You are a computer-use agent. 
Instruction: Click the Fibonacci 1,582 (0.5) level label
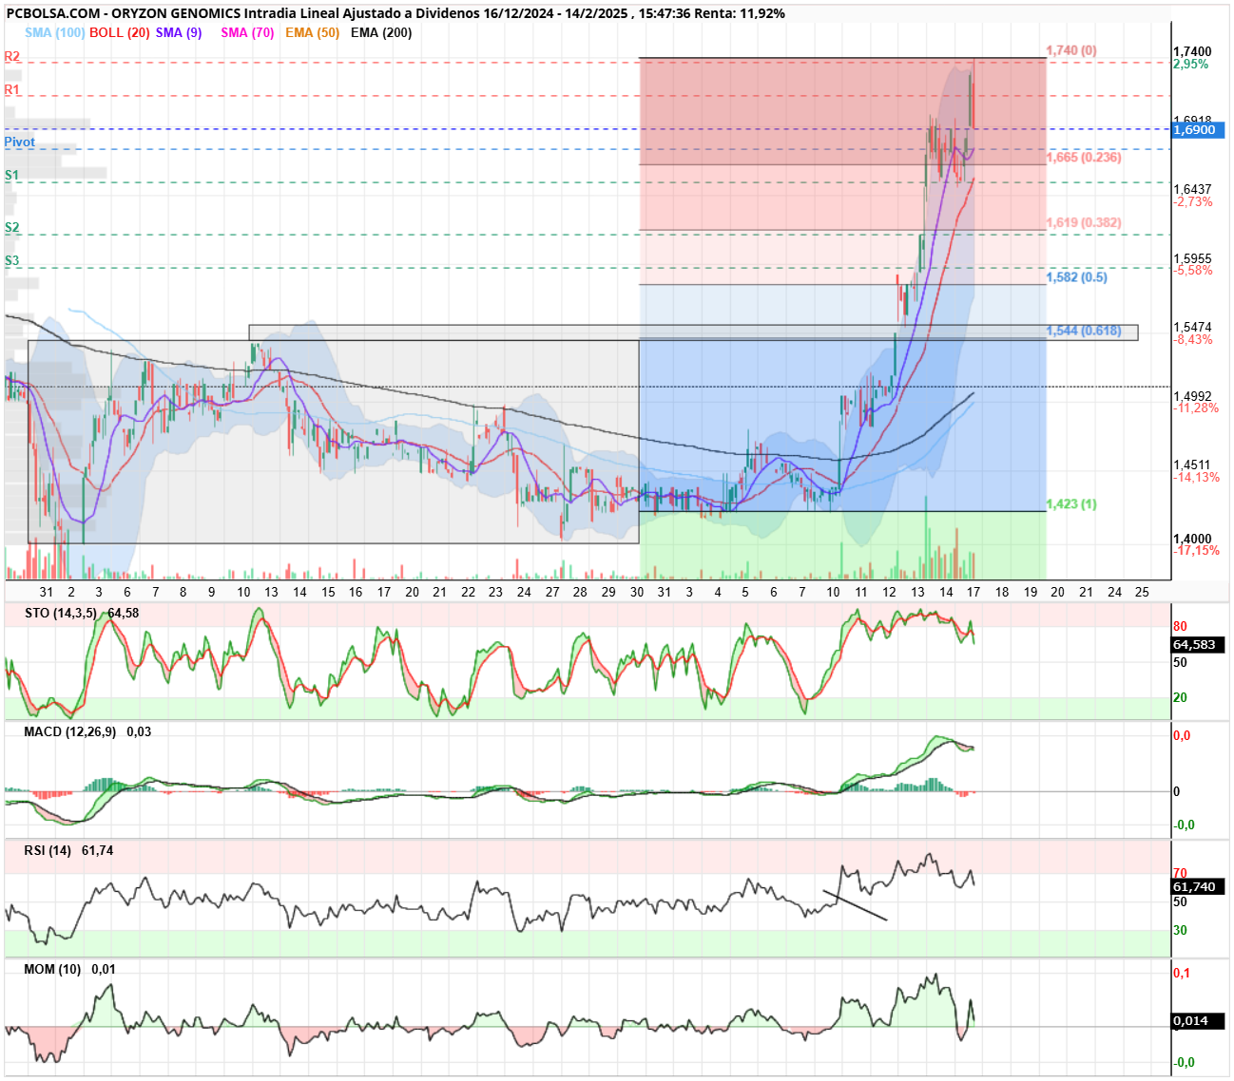click(1076, 276)
